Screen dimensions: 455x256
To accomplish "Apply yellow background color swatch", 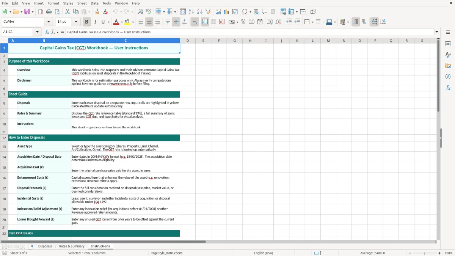I will [128, 22].
